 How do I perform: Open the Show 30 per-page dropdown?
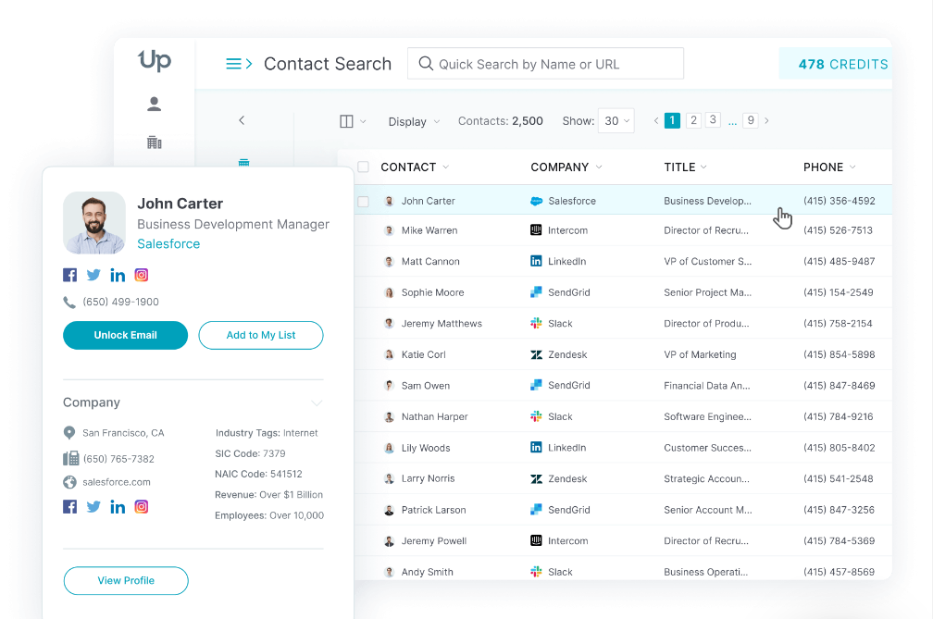coord(616,120)
